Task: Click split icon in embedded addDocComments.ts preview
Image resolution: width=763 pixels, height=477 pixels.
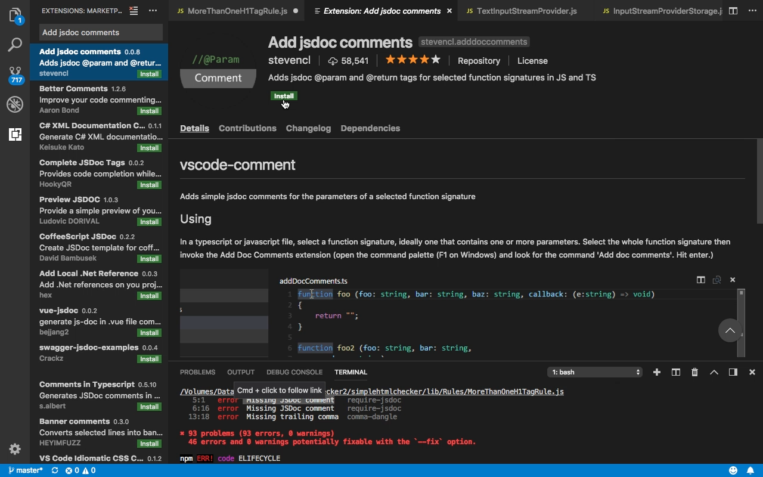Action: [x=701, y=280]
